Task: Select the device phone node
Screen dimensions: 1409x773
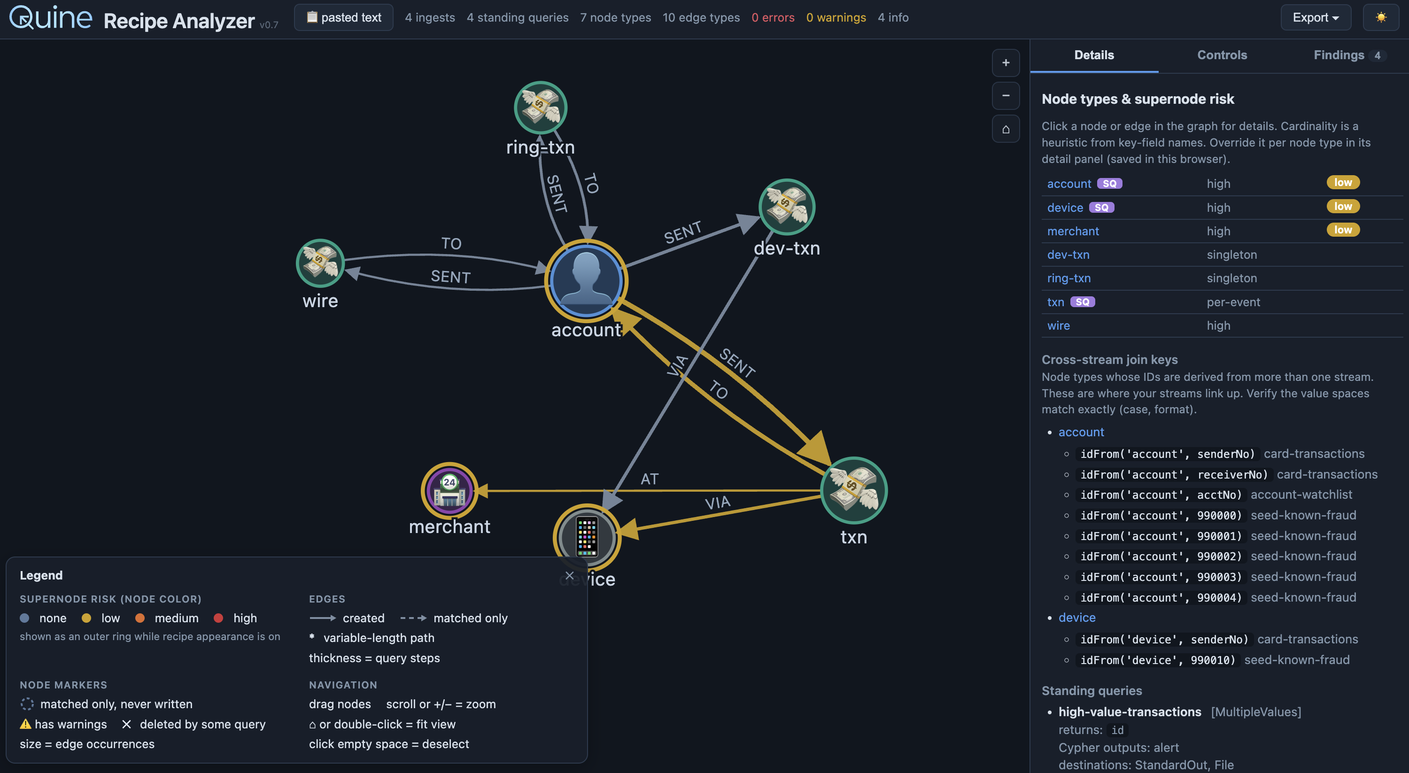Action: click(x=587, y=537)
